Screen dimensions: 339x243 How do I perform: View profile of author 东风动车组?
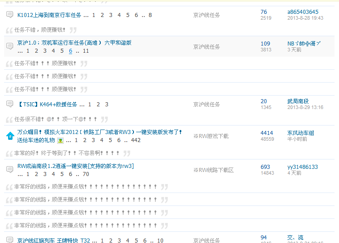pyautogui.click(x=300, y=133)
